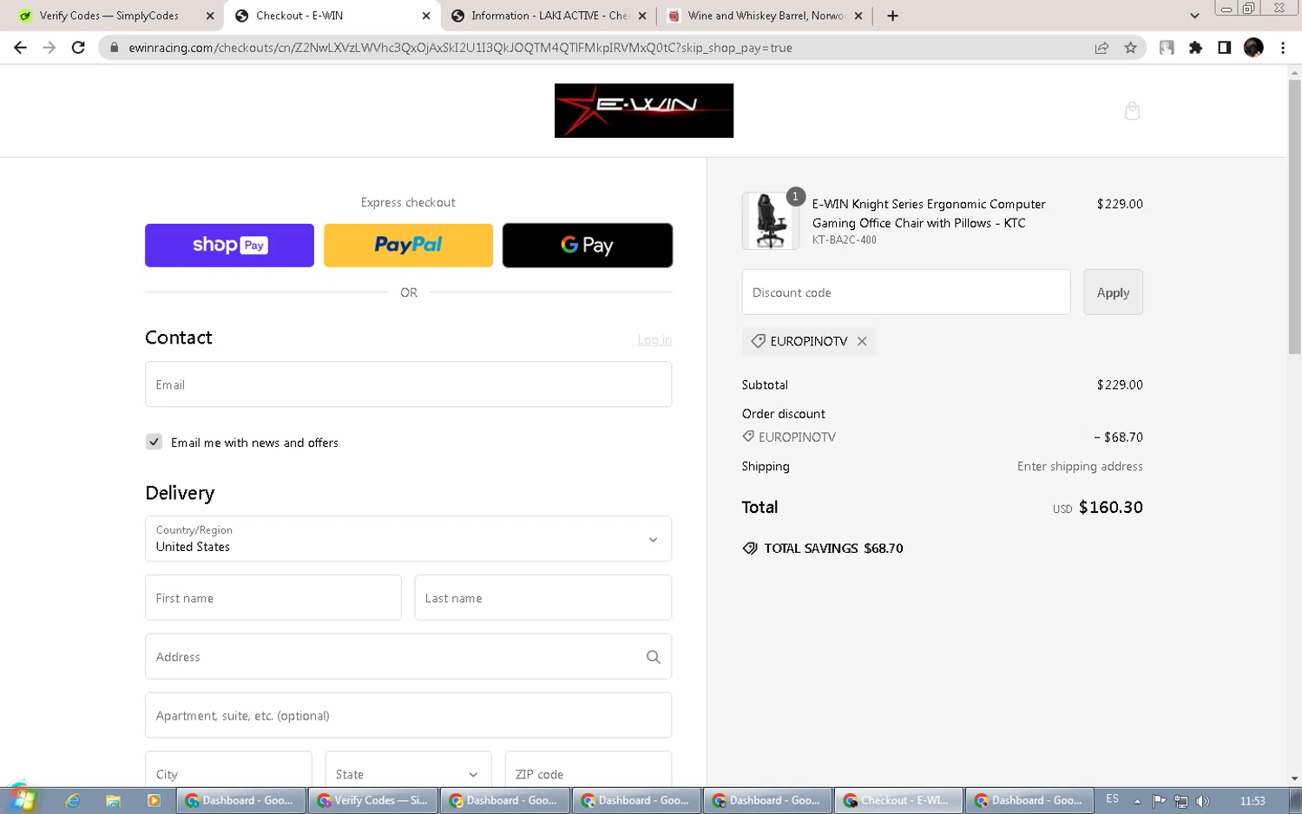1302x814 pixels.
Task: Click the First name field
Action: 273,598
